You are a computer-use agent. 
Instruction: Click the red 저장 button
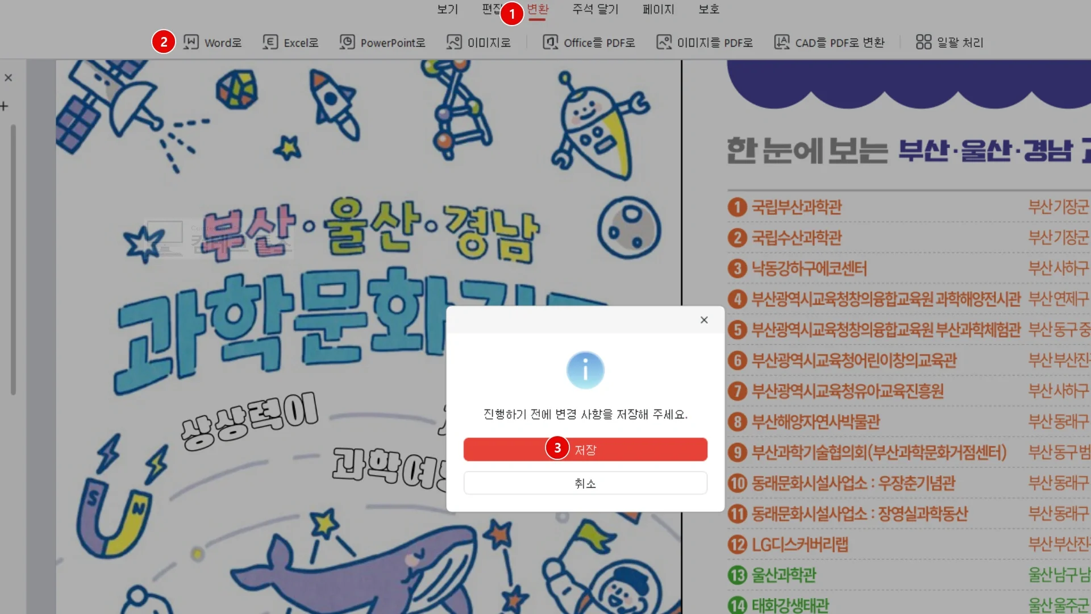[585, 450]
